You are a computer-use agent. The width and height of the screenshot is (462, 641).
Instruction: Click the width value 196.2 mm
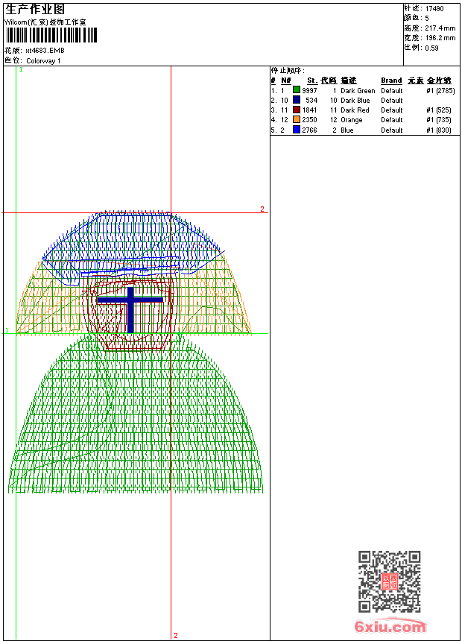coord(440,38)
